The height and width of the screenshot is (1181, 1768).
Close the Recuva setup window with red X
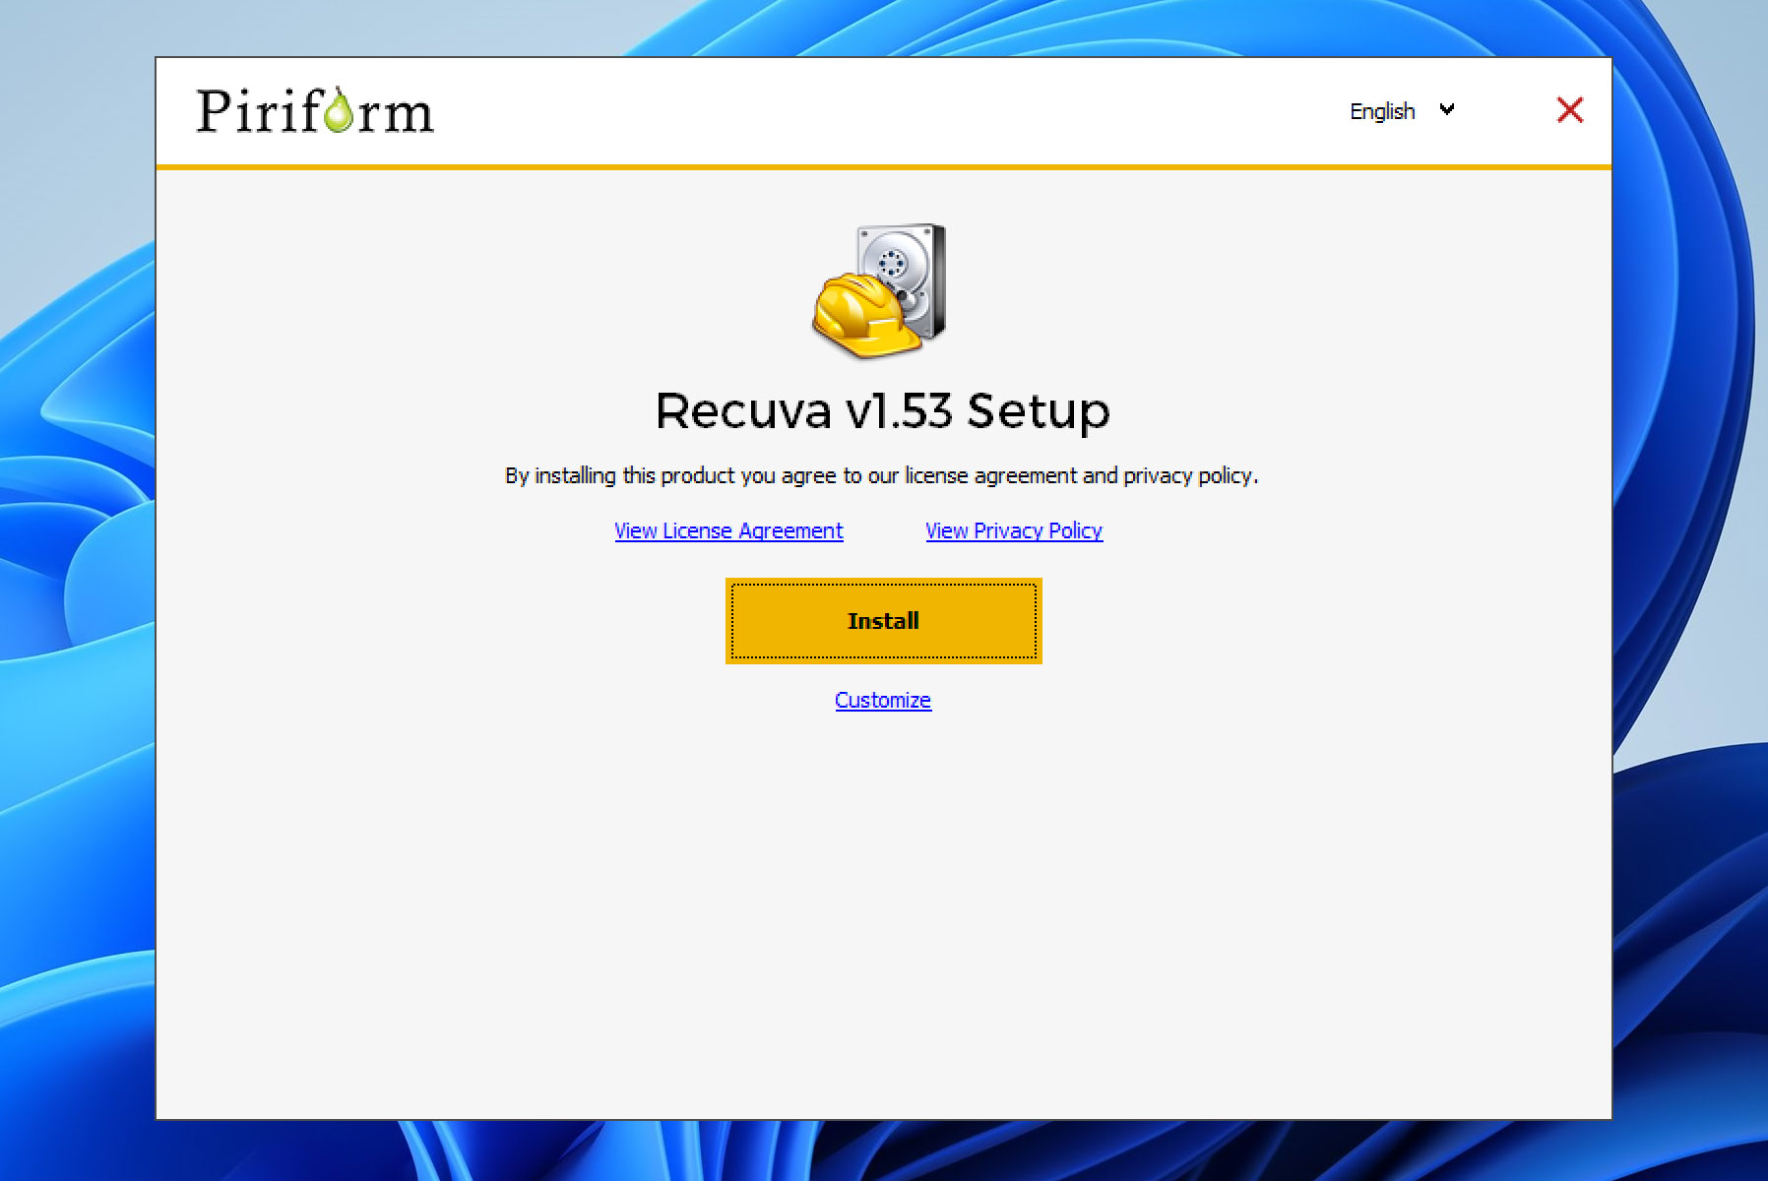(x=1570, y=110)
